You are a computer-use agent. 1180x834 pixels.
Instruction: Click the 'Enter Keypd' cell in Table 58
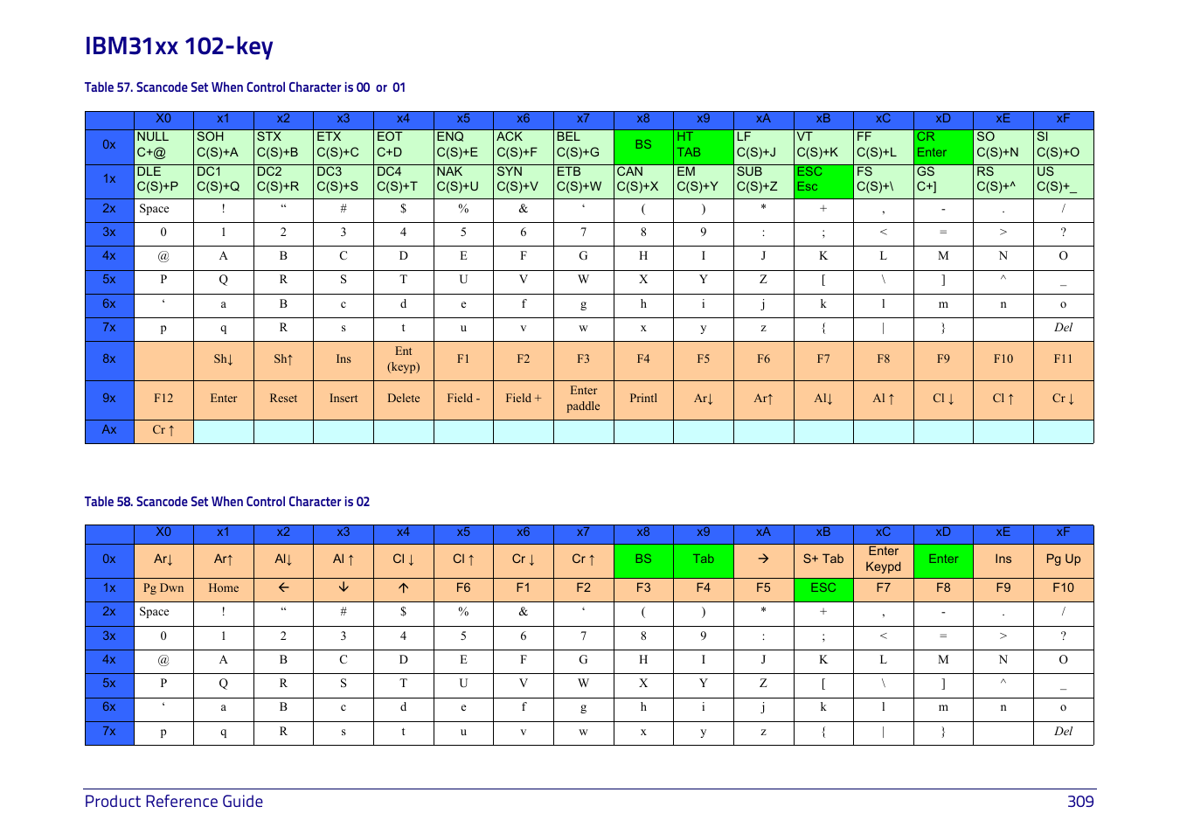tap(884, 559)
